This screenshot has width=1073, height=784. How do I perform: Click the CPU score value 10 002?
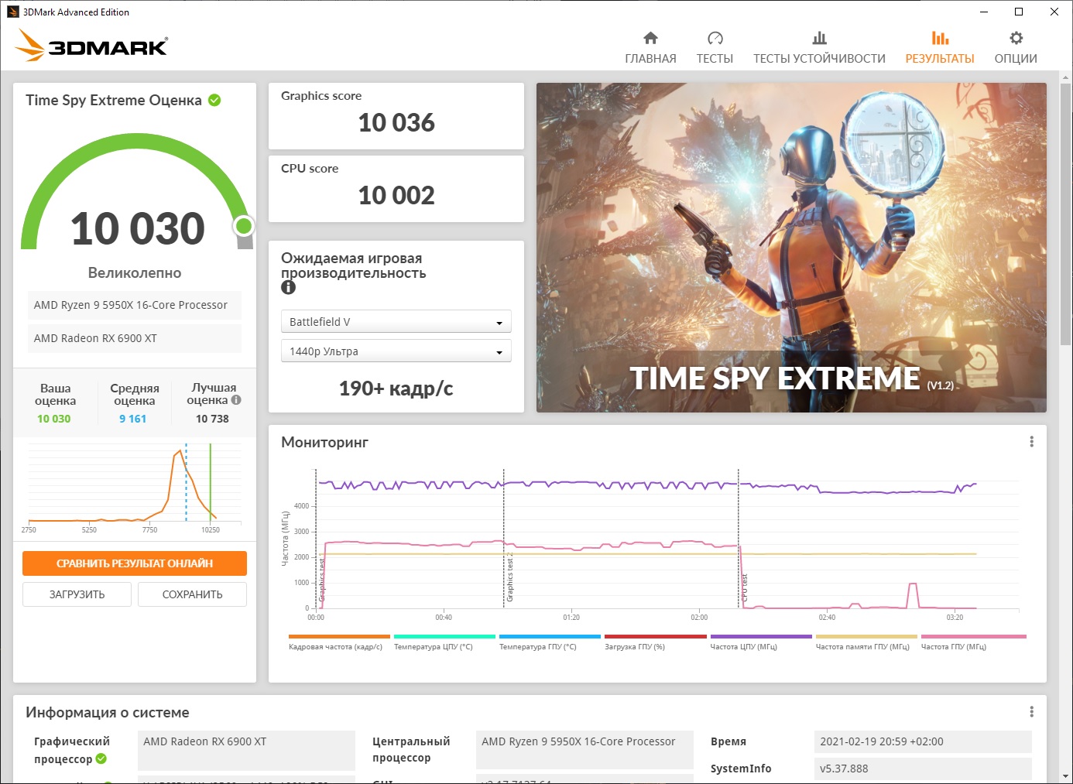point(396,195)
